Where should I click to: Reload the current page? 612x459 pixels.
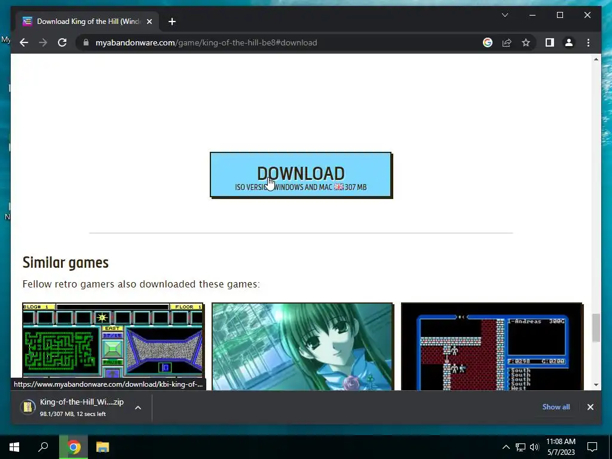[x=62, y=42]
